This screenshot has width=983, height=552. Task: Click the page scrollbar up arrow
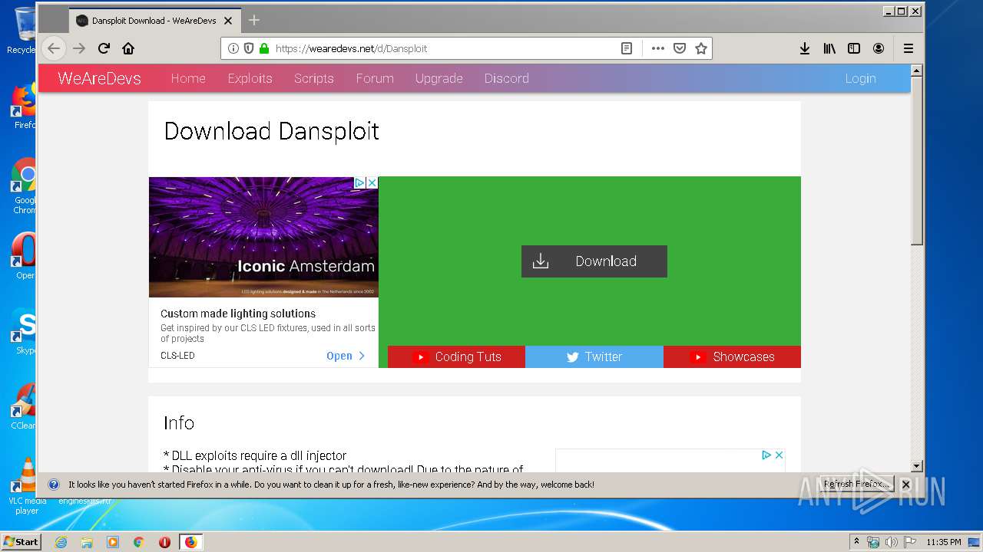(916, 71)
